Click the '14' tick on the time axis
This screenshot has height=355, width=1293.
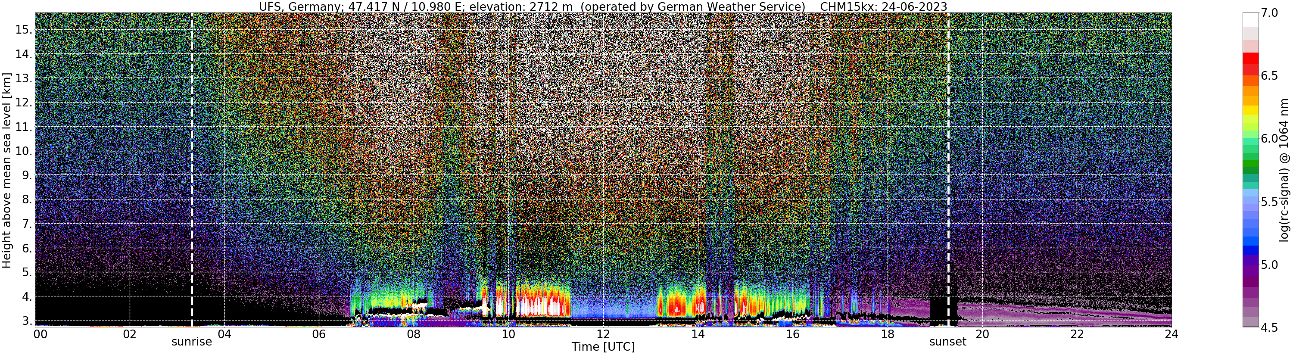(x=698, y=333)
